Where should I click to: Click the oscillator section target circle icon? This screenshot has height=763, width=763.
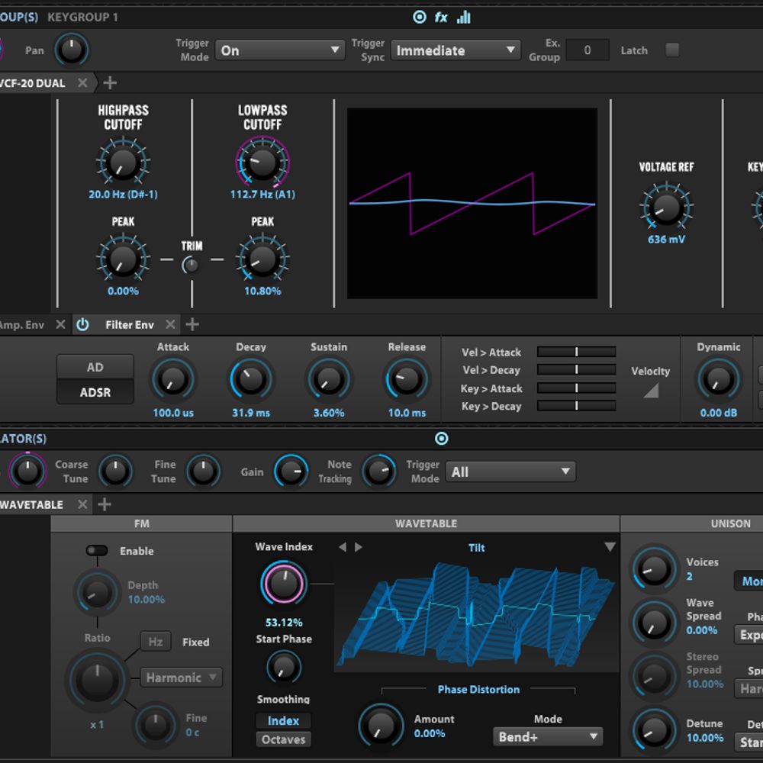point(441,439)
